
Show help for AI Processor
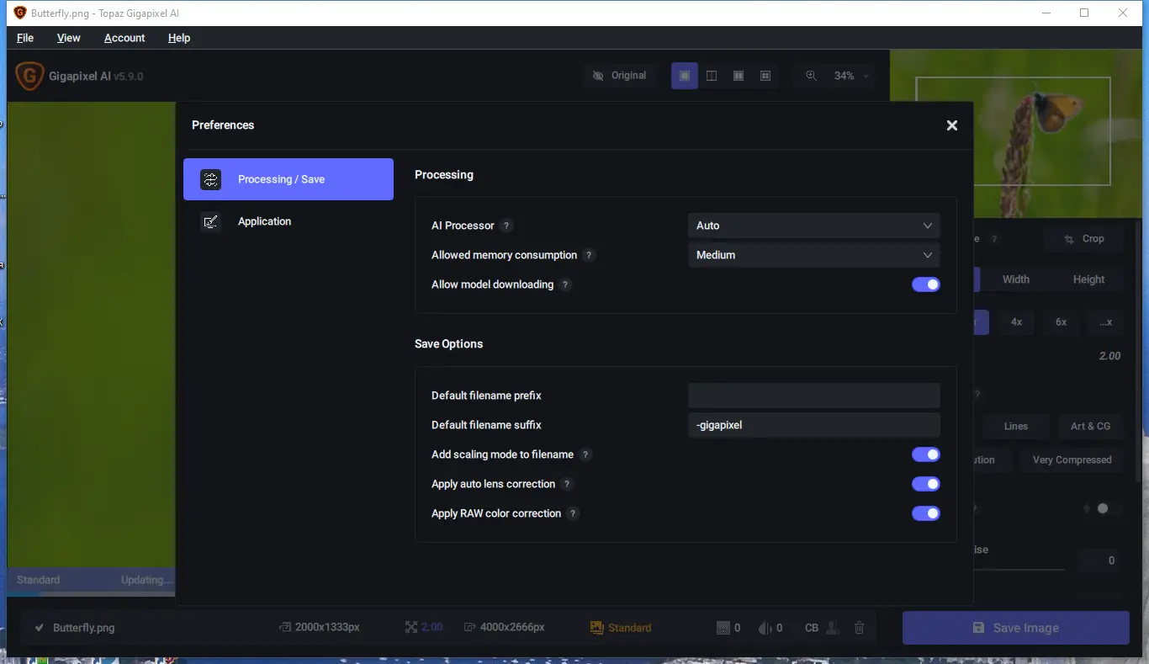tap(506, 226)
